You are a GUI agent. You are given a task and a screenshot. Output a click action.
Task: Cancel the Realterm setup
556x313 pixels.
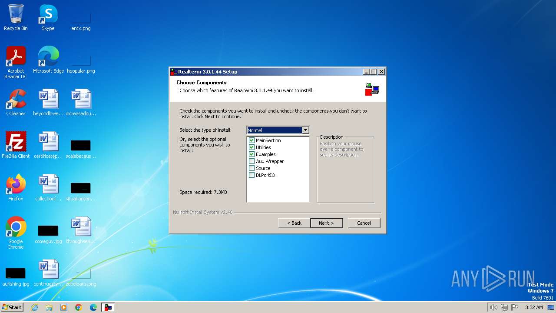(x=364, y=223)
